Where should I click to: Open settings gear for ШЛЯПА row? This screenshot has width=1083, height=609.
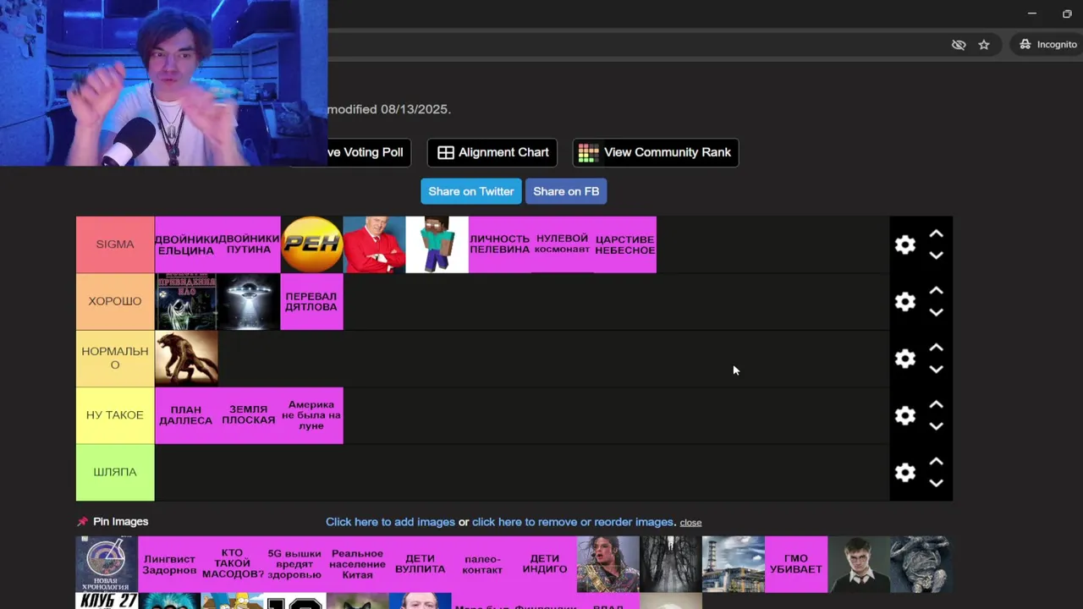tap(905, 472)
